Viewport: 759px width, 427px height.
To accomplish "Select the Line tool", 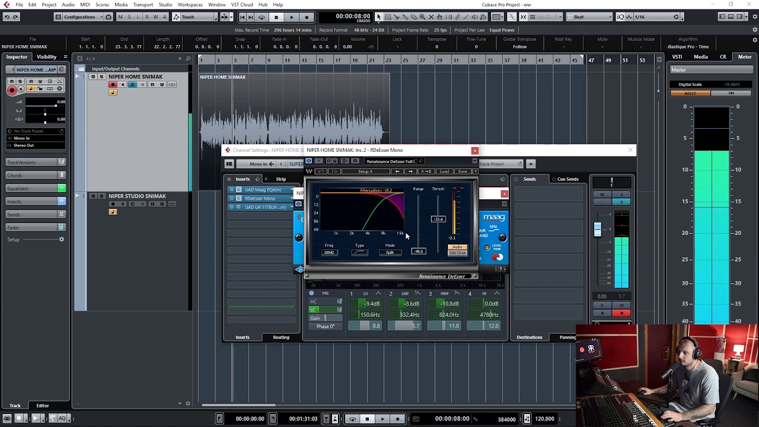I will click(465, 17).
